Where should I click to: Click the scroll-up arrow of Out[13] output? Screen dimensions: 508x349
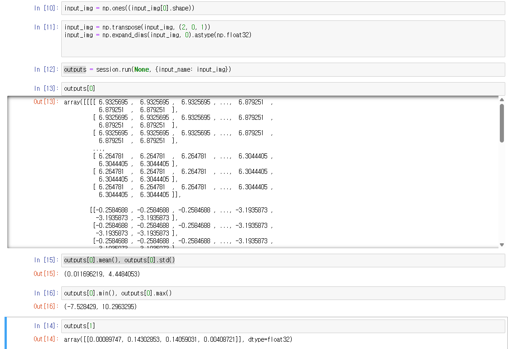click(502, 100)
